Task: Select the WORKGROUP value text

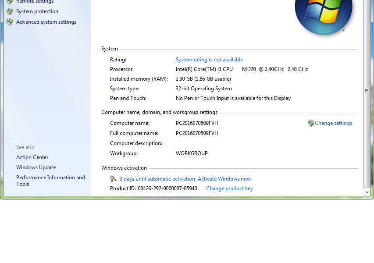Action: tap(192, 153)
